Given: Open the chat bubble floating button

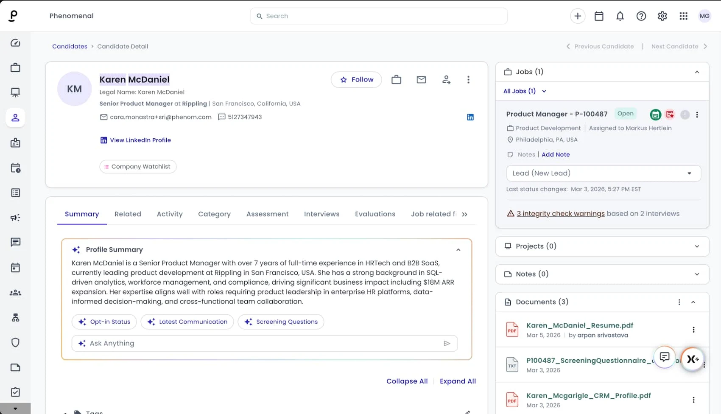Looking at the screenshot, I should (665, 357).
